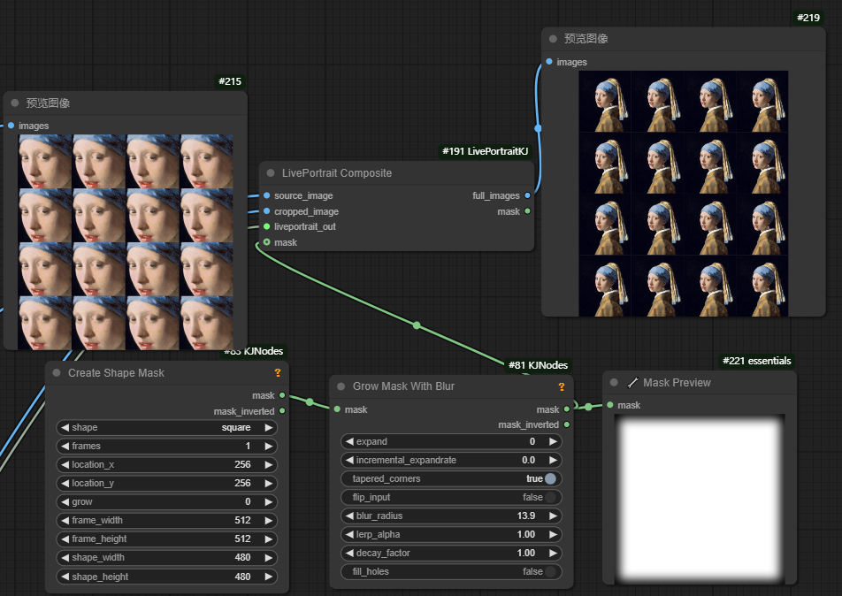Click the location_x value field
This screenshot has width=842, height=596.
pos(166,465)
